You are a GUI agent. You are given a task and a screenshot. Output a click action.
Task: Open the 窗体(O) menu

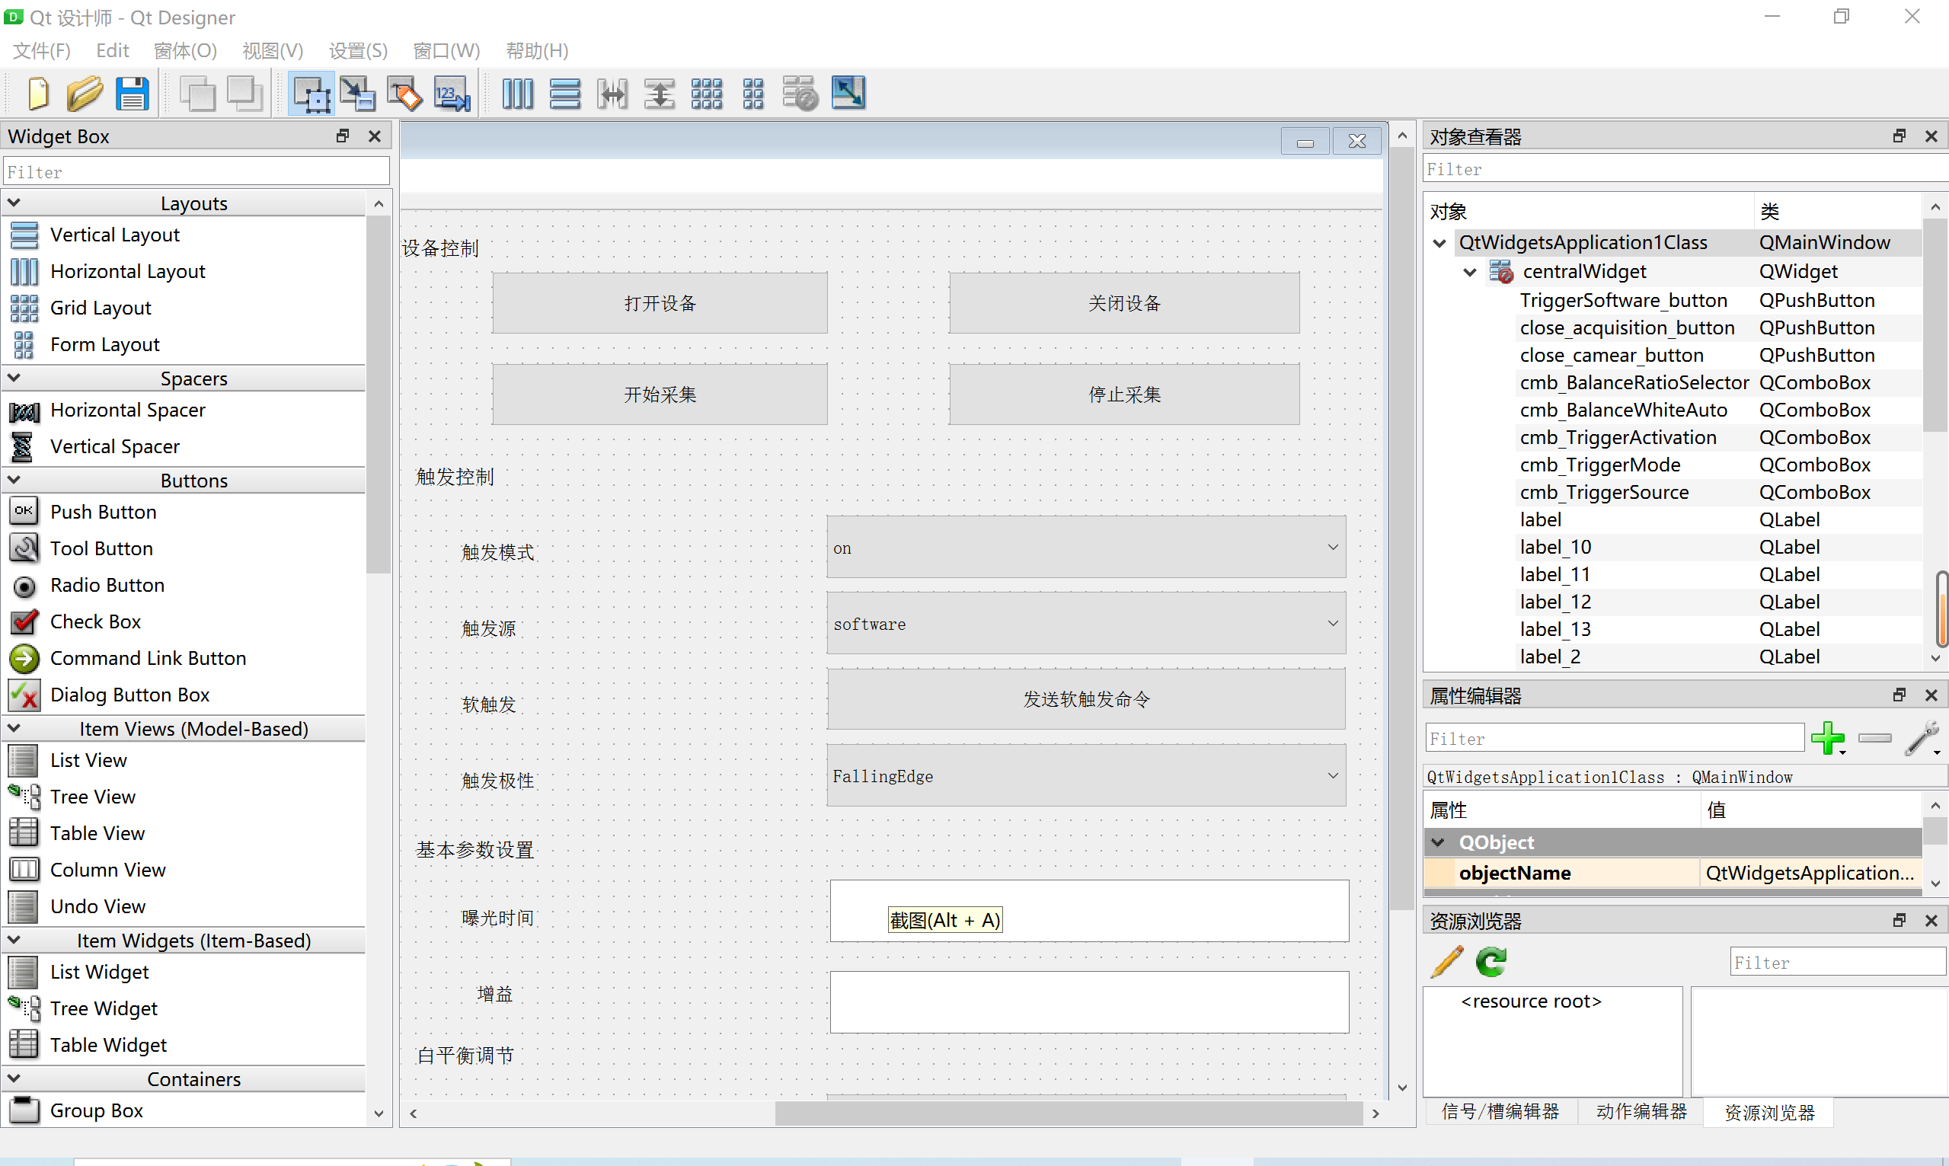184,51
